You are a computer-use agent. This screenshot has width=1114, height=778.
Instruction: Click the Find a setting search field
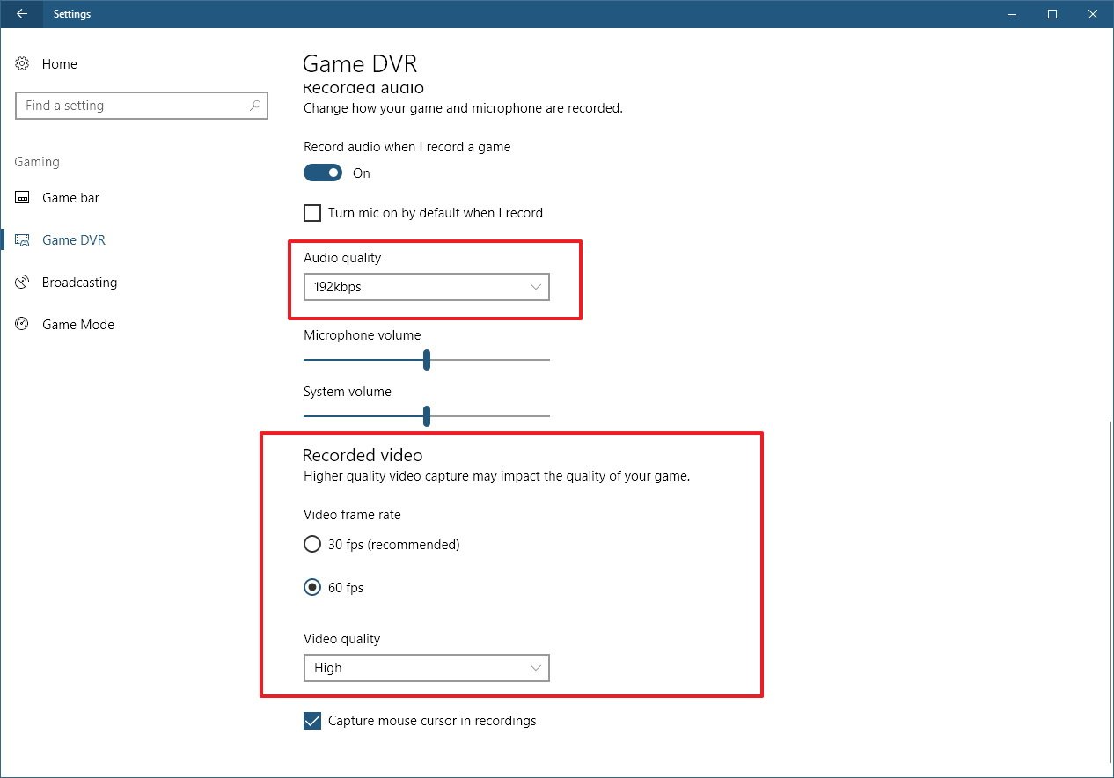pyautogui.click(x=132, y=106)
